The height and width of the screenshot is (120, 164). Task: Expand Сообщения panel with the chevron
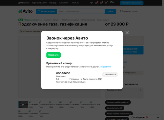158,117
